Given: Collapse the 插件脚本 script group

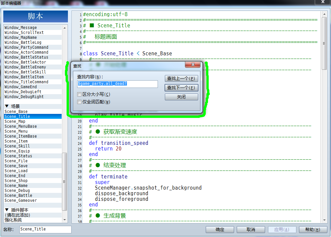Looking at the screenshot, I should pos(7,210).
